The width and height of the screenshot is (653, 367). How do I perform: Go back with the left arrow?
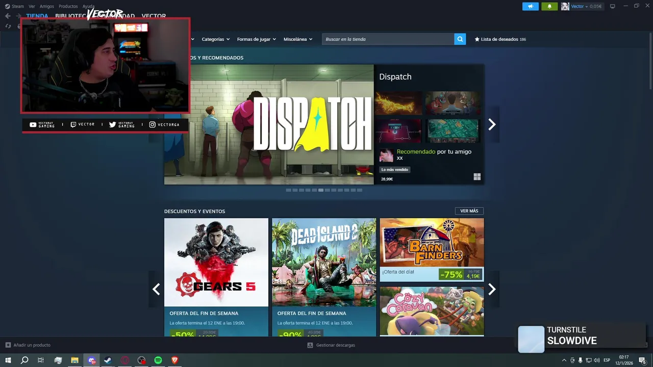[x=8, y=16]
